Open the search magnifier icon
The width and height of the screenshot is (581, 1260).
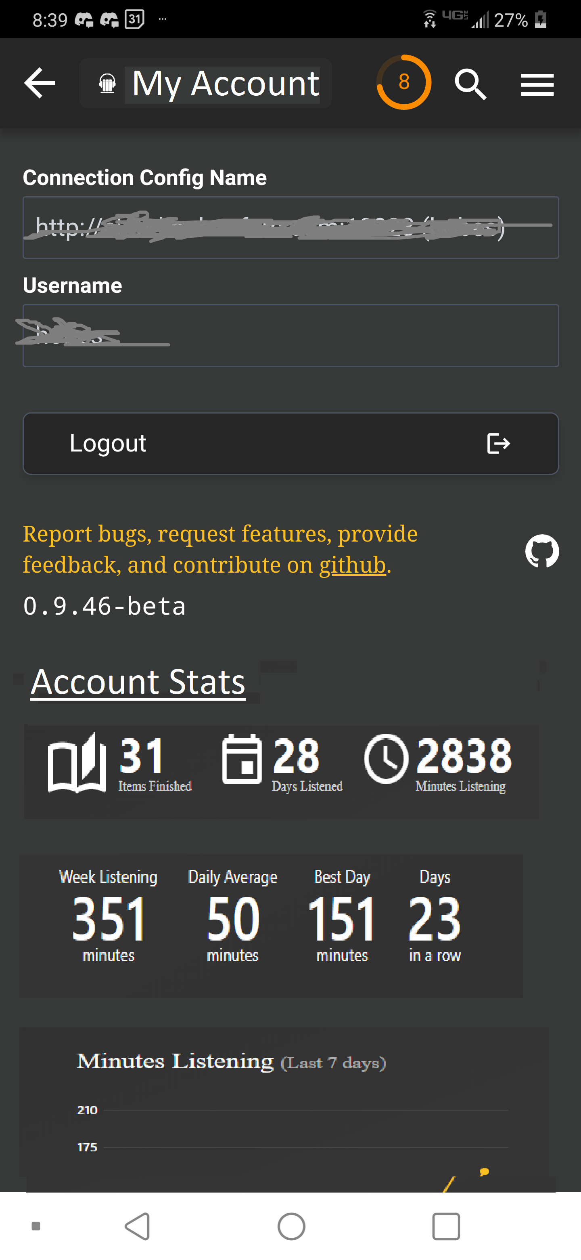(x=470, y=84)
